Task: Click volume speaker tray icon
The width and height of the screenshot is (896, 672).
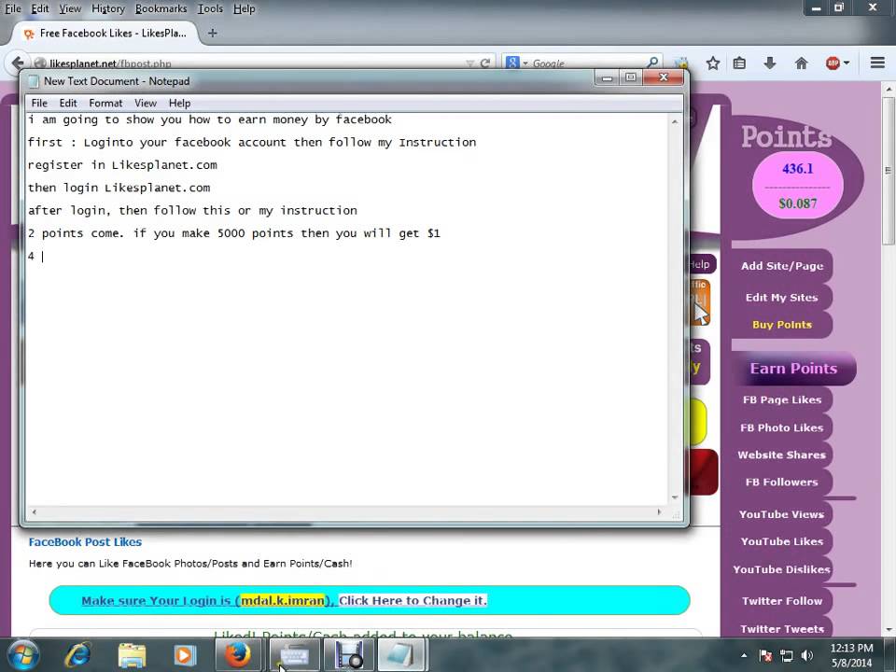Action: (x=806, y=655)
